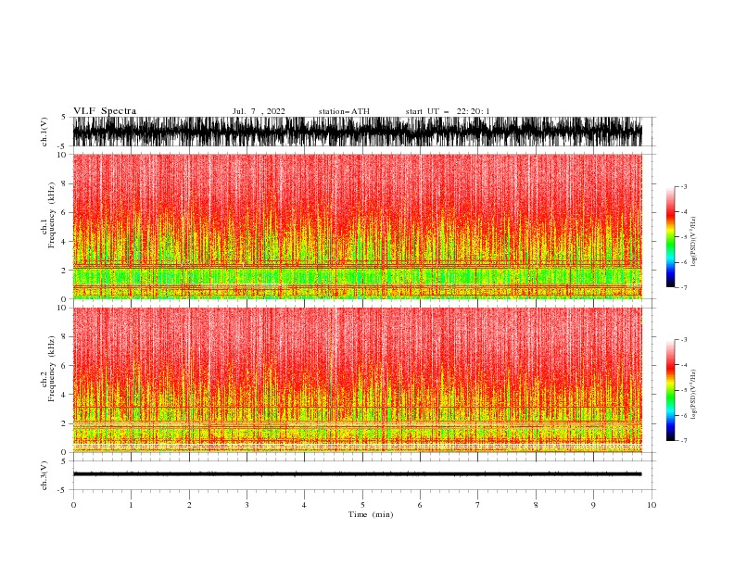This screenshot has height=567, width=734.
Task: Click the 'ch.1(V)' axis label
Action: click(x=44, y=132)
